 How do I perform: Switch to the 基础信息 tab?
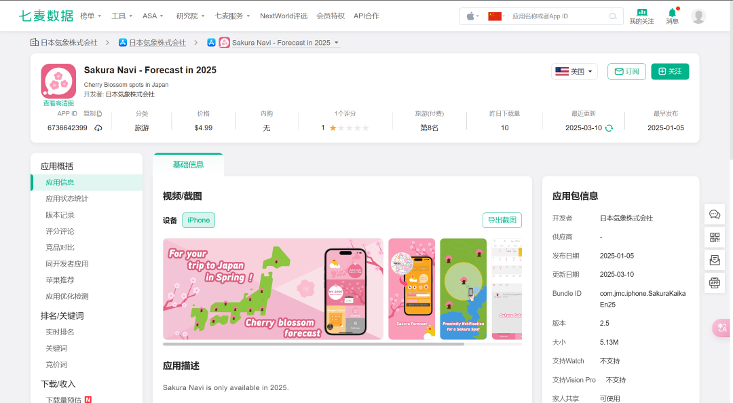[188, 165]
